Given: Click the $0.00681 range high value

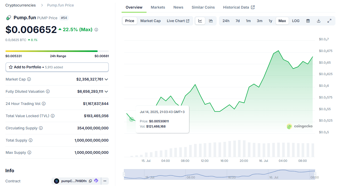Looking at the screenshot, I should (x=102, y=56).
